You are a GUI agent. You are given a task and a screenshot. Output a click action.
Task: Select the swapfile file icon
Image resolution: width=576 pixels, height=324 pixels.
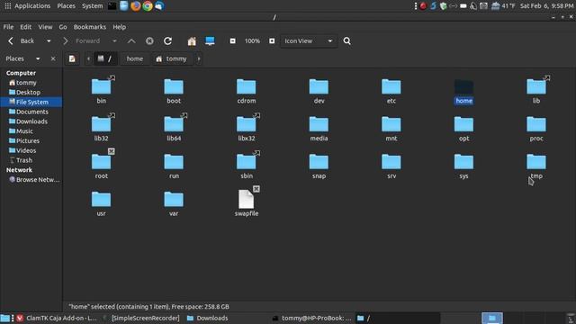(246, 199)
